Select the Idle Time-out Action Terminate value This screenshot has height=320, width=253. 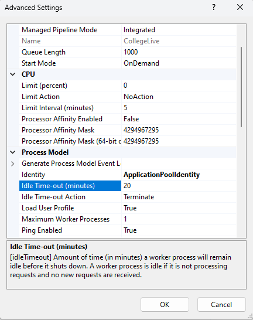(x=179, y=197)
